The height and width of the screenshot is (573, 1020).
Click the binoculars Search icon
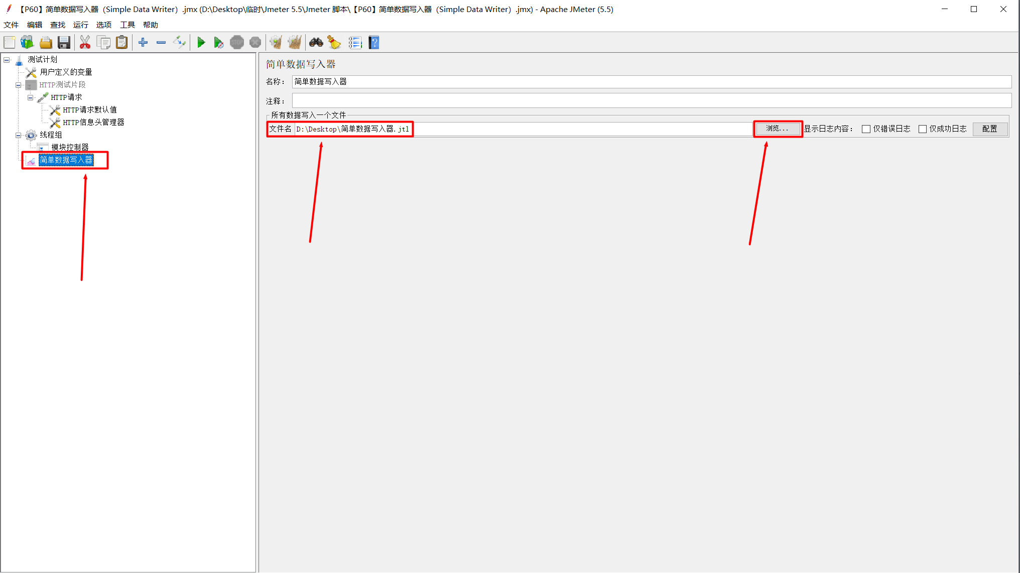tap(316, 43)
